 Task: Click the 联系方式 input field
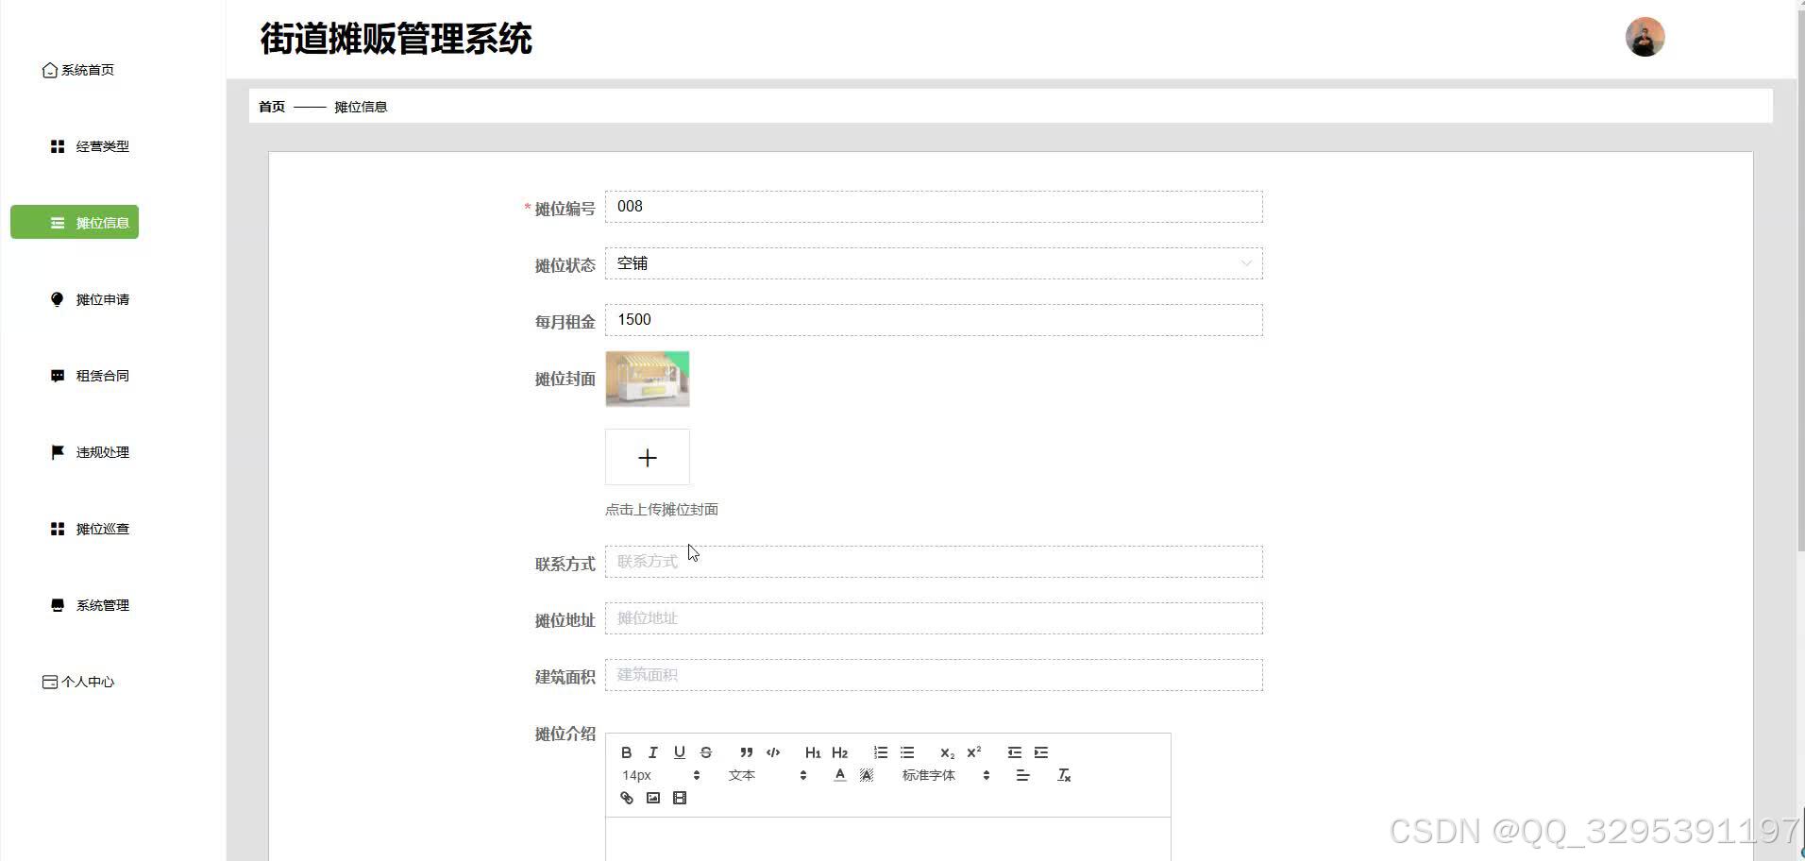(x=933, y=561)
